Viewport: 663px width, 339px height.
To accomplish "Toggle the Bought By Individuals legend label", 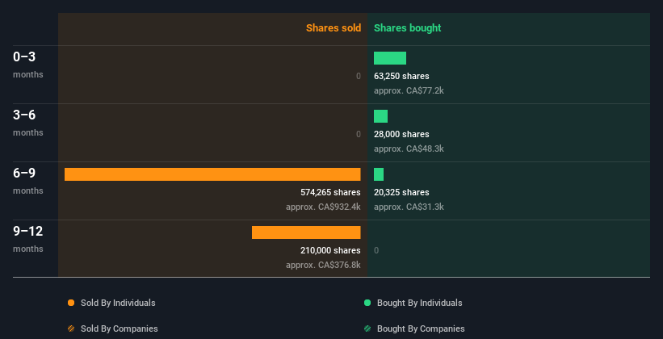I will 419,303.
